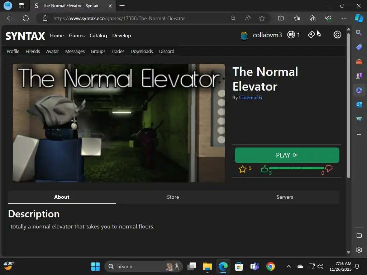367x275 pixels.
Task: Click the Robux currency balance icon
Action: pos(291,35)
